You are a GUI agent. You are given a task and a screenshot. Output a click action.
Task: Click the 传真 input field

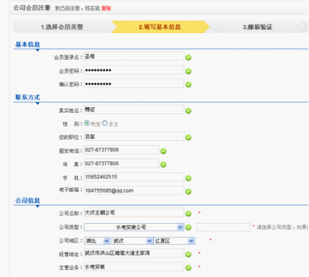(x=121, y=163)
